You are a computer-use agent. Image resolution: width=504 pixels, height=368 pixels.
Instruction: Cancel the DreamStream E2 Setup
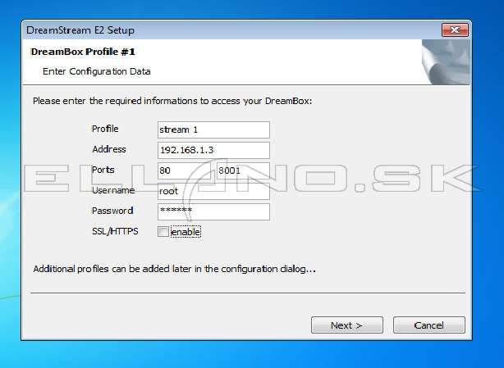click(x=428, y=325)
